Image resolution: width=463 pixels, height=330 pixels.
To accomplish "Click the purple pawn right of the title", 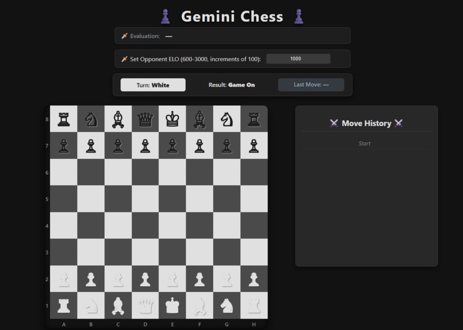I will [299, 17].
